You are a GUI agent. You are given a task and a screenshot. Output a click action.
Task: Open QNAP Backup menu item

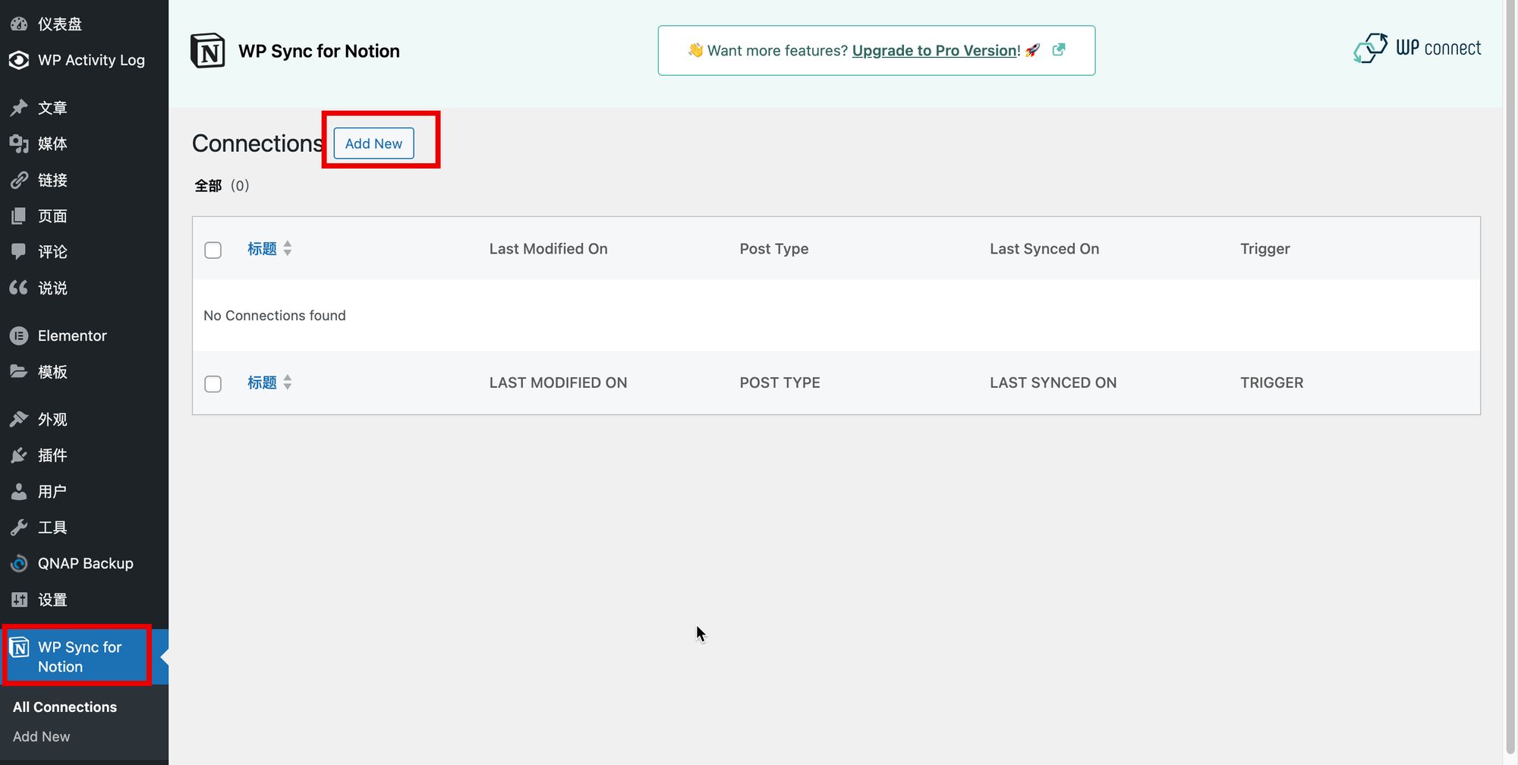(84, 563)
